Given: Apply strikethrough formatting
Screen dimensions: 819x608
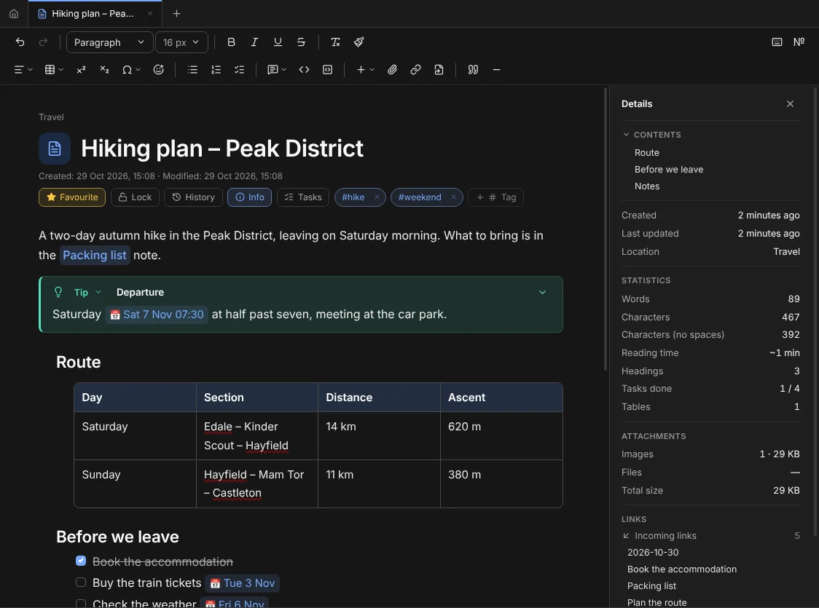Looking at the screenshot, I should [x=302, y=42].
